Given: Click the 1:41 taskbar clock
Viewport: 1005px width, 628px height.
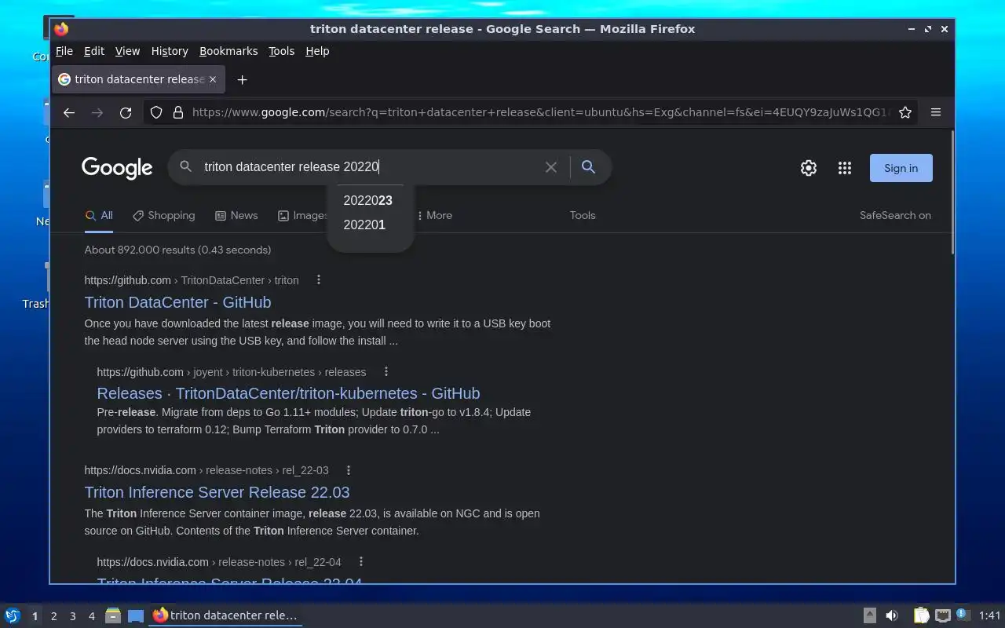Looking at the screenshot, I should [989, 615].
